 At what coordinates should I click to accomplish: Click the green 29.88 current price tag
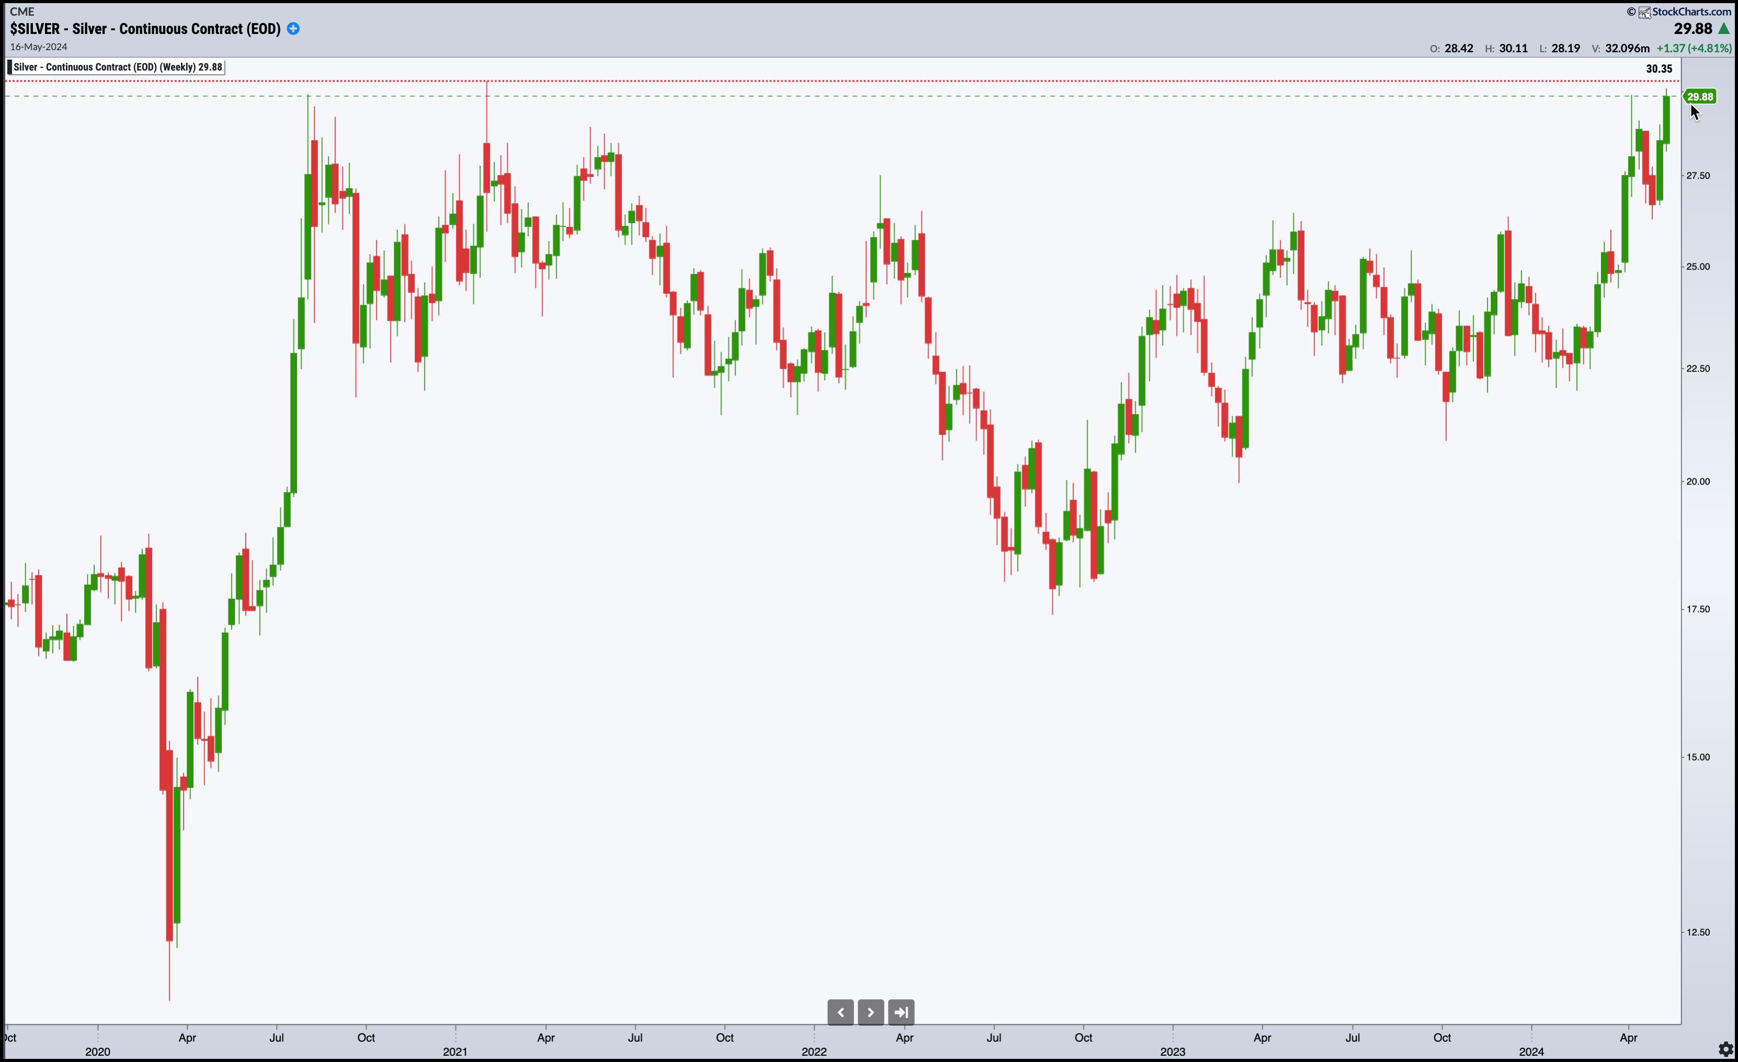tap(1700, 97)
